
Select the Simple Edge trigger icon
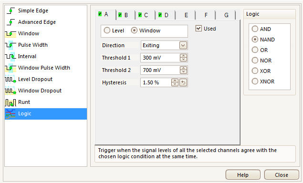11,10
